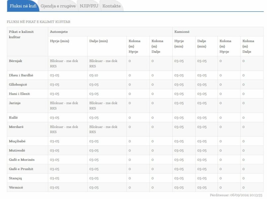Select the Mutivodë row label
This screenshot has width=267, height=199.
[17, 151]
